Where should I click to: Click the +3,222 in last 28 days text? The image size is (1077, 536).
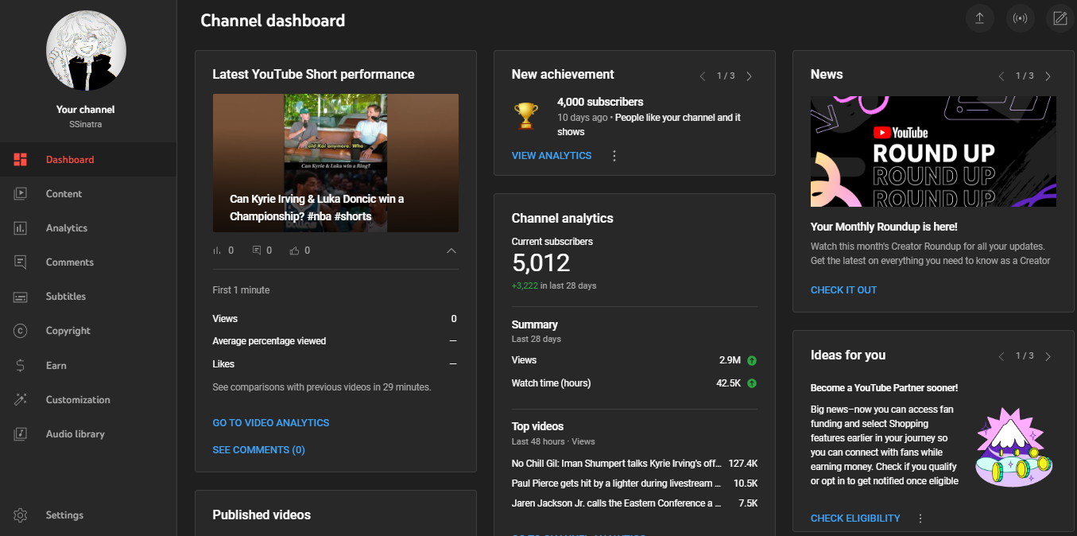point(554,285)
